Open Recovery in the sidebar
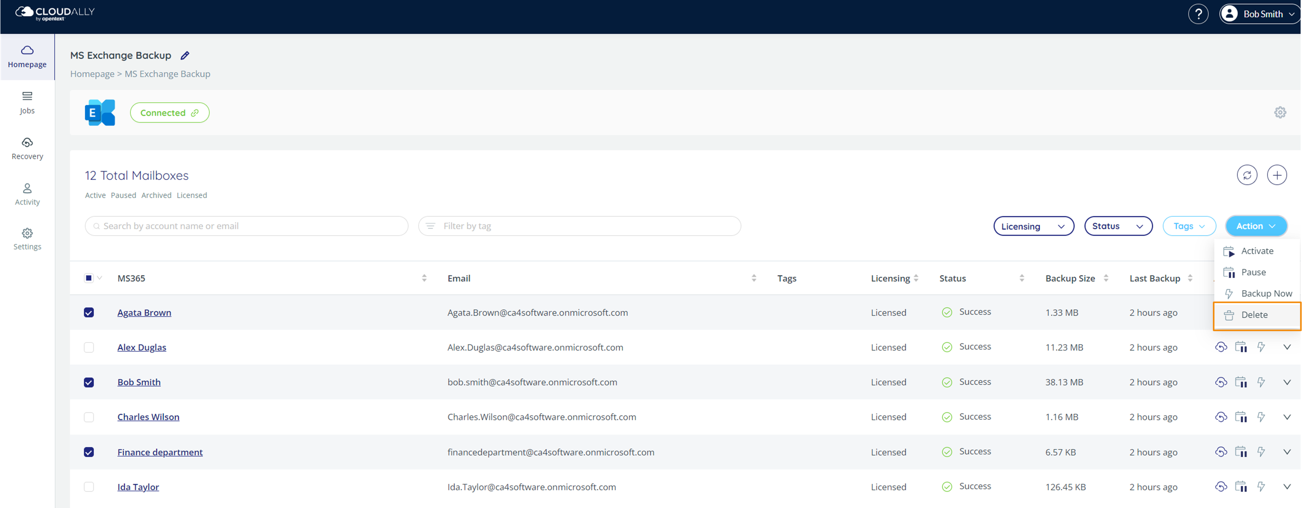This screenshot has height=508, width=1302. point(27,149)
